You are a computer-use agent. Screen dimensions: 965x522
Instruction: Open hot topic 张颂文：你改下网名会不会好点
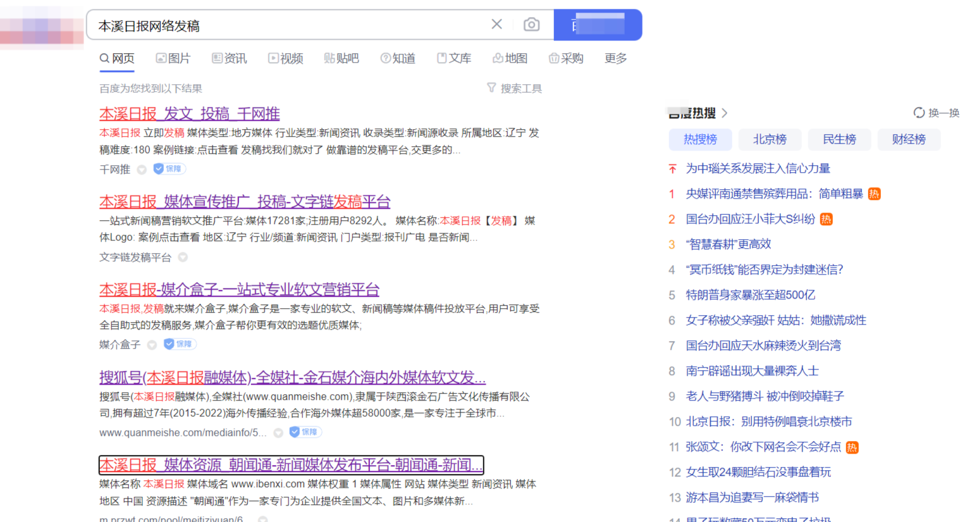(x=763, y=447)
